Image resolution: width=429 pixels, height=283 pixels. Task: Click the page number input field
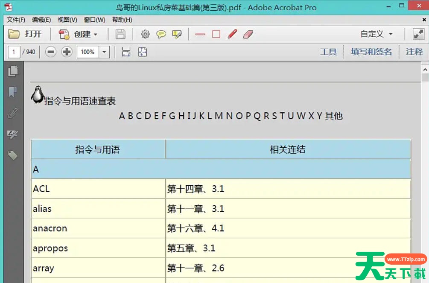[x=14, y=52]
